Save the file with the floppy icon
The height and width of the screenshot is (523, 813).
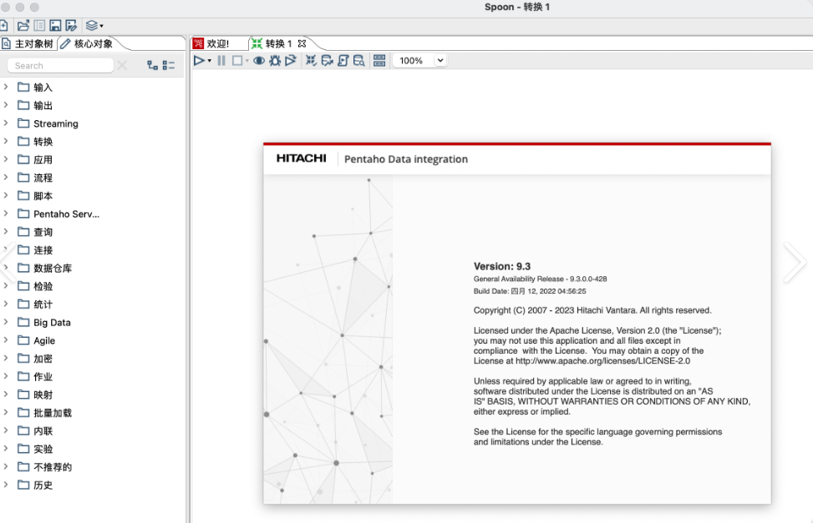tap(55, 25)
